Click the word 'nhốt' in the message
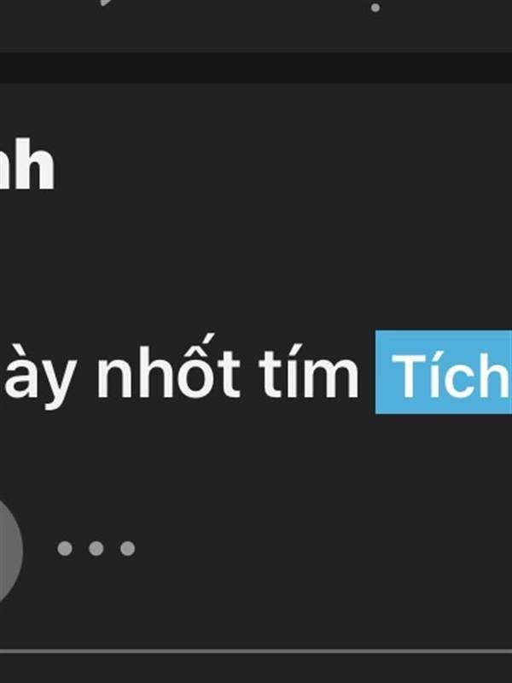This screenshot has height=683, width=512. [x=168, y=370]
